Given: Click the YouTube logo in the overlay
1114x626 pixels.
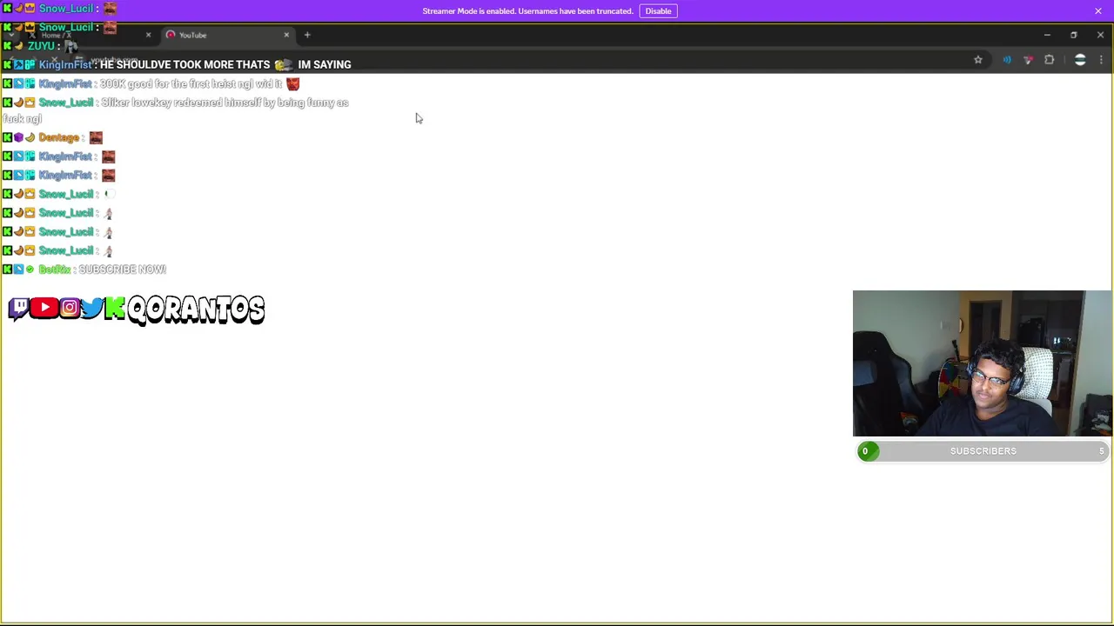Looking at the screenshot, I should pyautogui.click(x=44, y=308).
